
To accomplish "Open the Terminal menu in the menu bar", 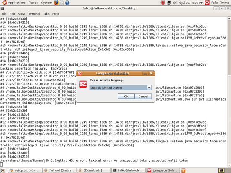I will click(34, 14).
